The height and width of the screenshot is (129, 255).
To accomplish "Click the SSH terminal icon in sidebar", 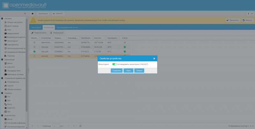I will (5, 112).
